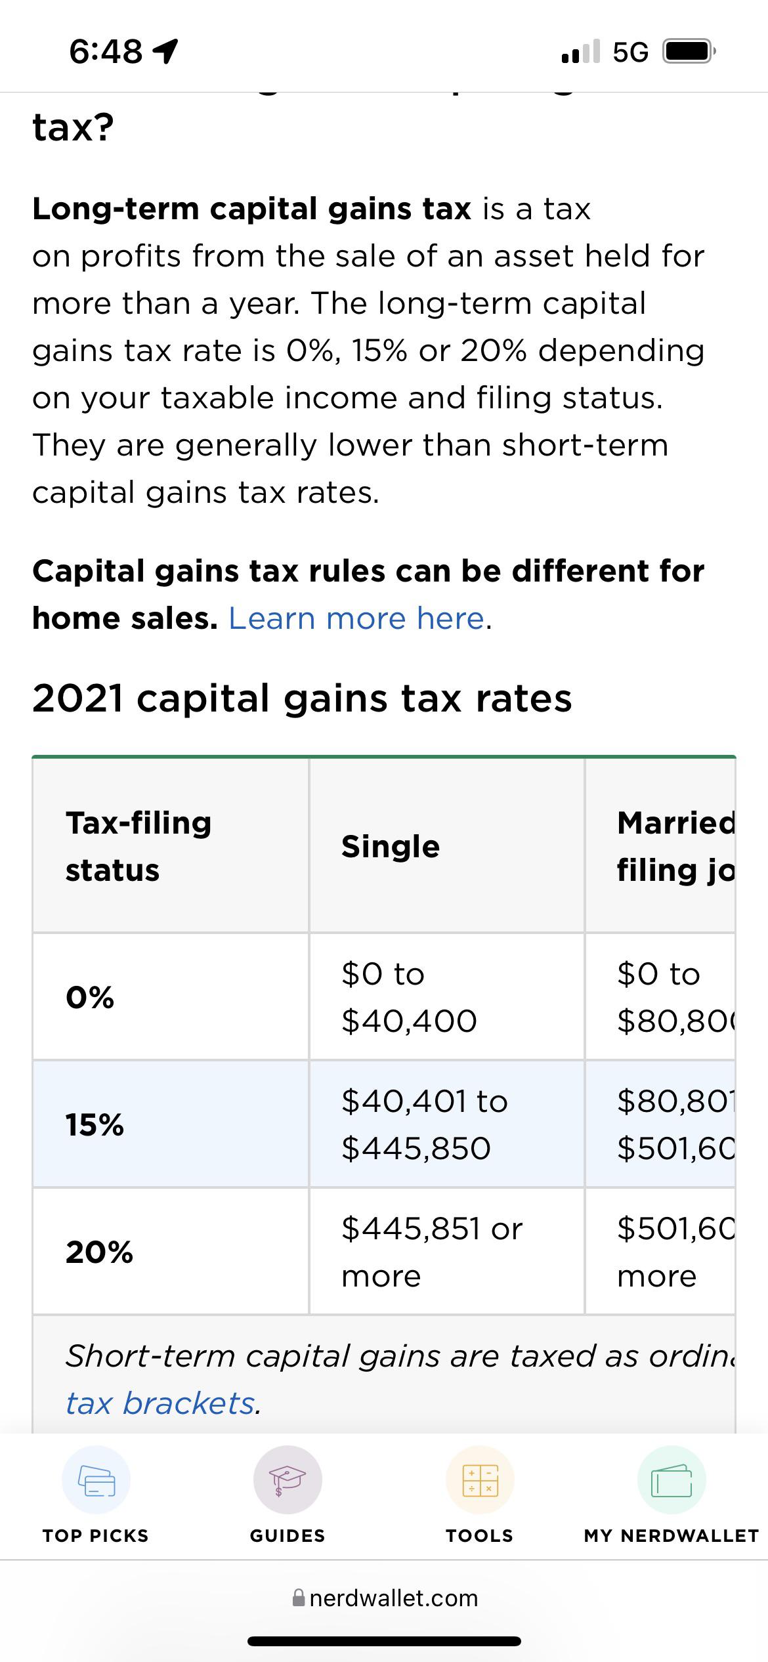This screenshot has height=1662, width=768.
Task: Open the Guides graduation cap icon
Action: click(287, 1480)
